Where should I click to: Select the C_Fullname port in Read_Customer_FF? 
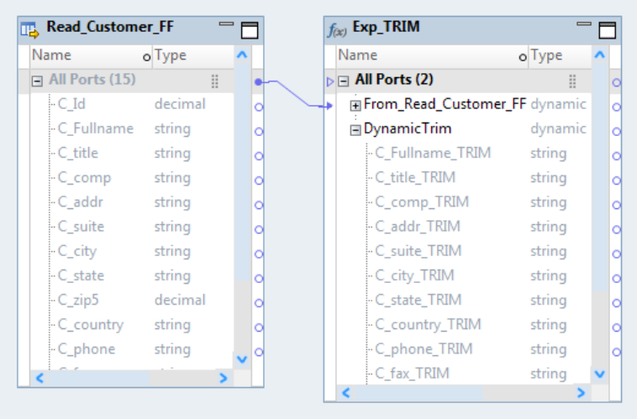(96, 128)
